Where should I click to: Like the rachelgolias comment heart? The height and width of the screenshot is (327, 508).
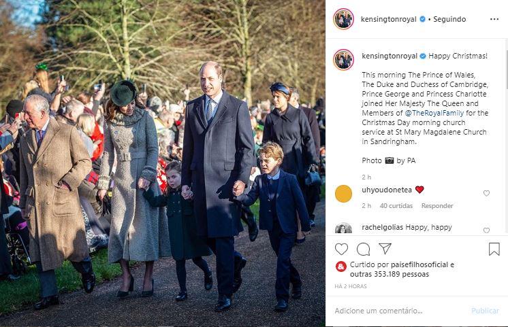[486, 230]
